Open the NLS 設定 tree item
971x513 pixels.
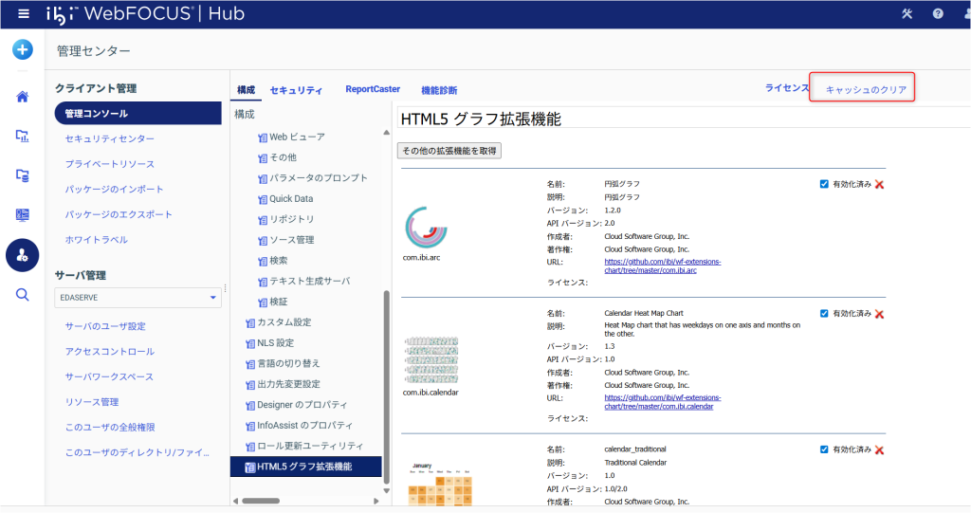pyautogui.click(x=275, y=343)
